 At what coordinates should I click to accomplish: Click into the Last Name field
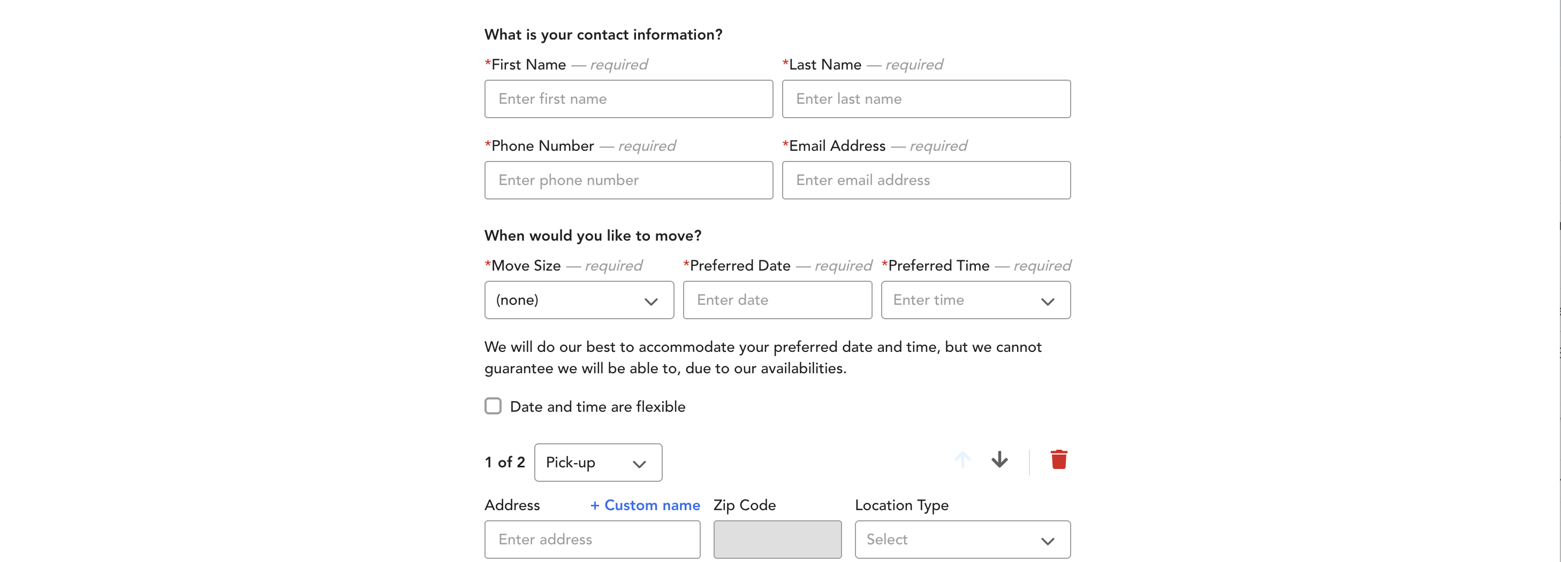tap(926, 99)
